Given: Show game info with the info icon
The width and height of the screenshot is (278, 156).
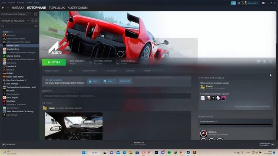Looking at the screenshot, I should [x=265, y=61].
